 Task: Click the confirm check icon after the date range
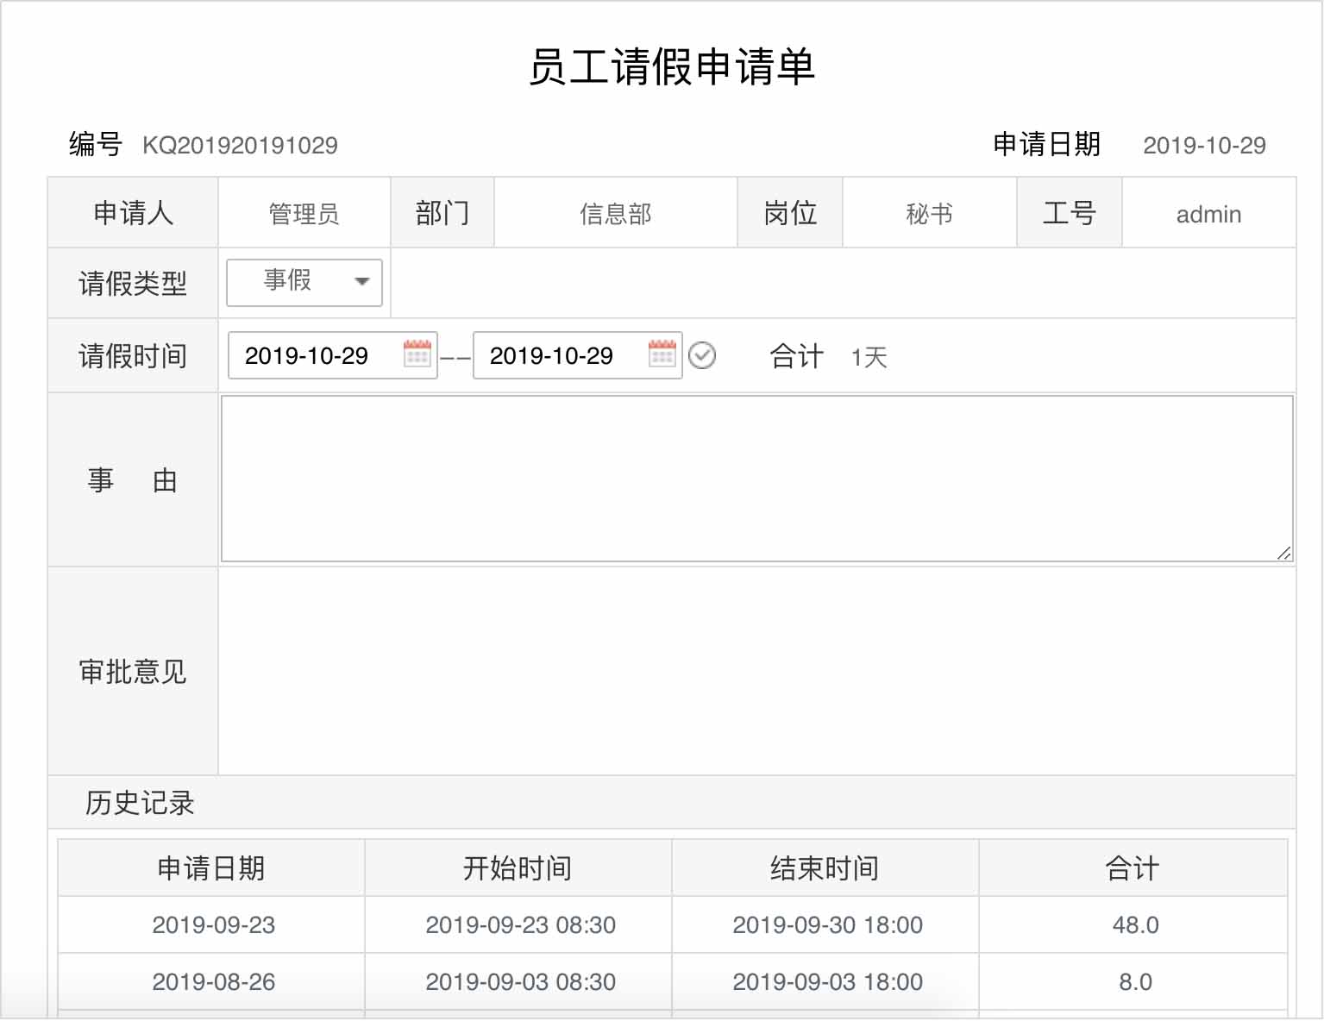(703, 354)
